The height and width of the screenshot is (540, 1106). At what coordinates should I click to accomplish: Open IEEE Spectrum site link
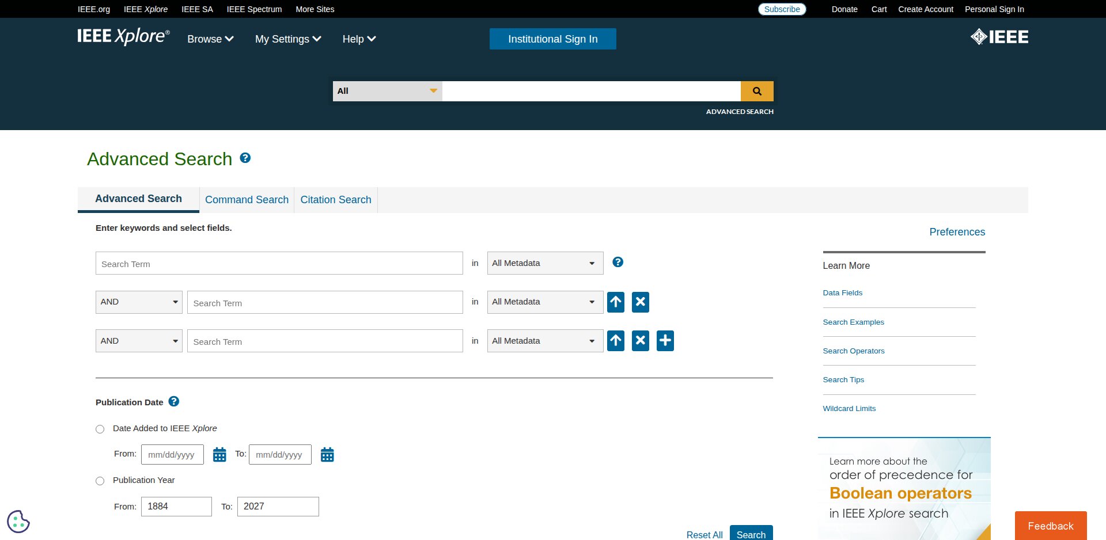254,9
